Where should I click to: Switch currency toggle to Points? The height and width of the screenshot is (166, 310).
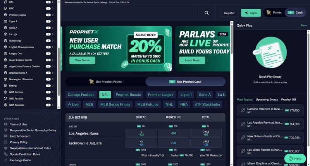pyautogui.click(x=274, y=13)
